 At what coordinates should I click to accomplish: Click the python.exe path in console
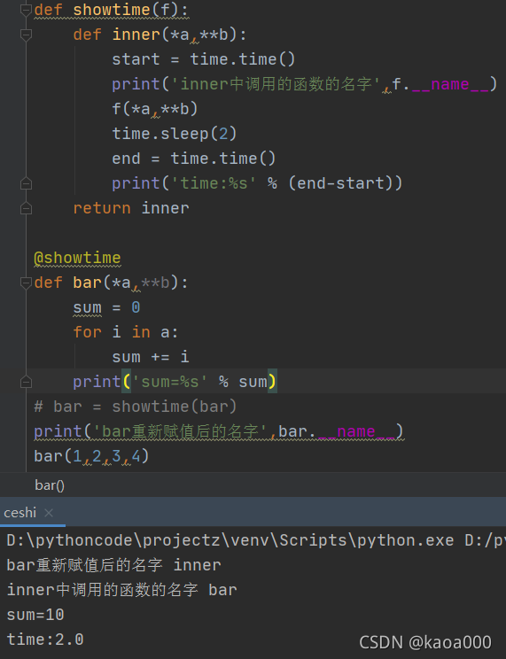tap(230, 540)
